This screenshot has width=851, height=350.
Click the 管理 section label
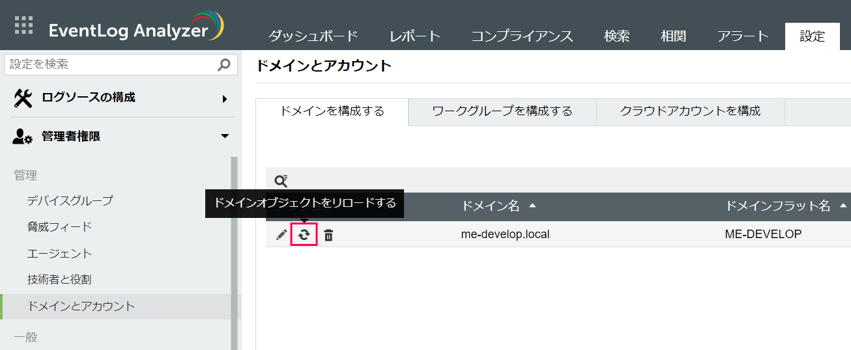25,176
